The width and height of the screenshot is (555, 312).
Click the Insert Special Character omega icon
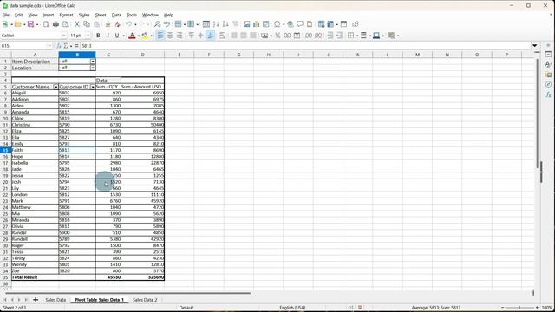(277, 24)
